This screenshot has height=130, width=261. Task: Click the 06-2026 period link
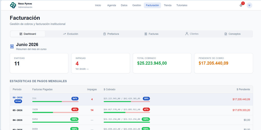pos(17,97)
